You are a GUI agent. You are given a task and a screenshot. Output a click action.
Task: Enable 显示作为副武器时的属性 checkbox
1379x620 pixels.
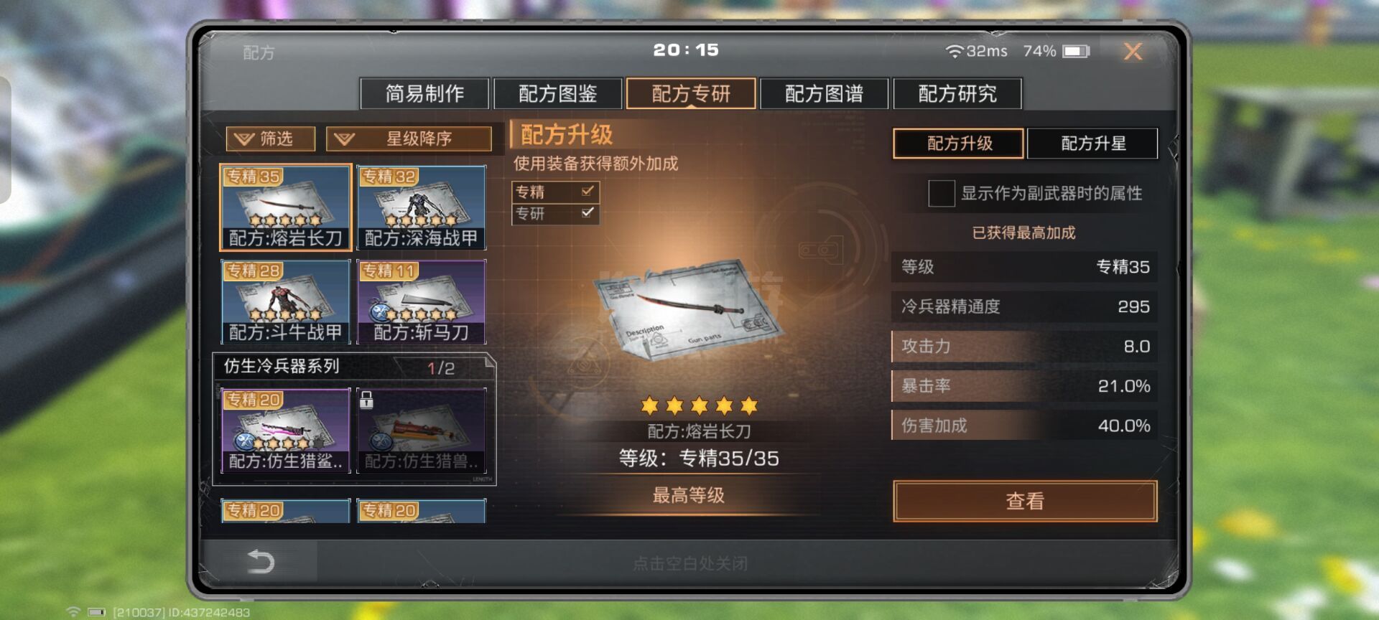tap(941, 193)
